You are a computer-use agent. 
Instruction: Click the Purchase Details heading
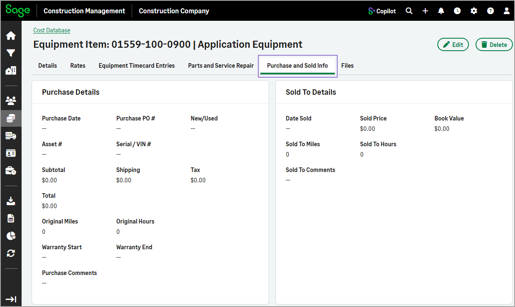[71, 92]
